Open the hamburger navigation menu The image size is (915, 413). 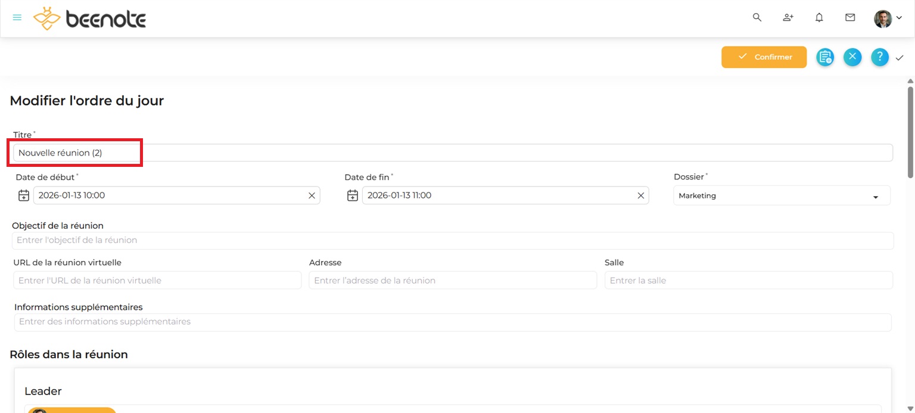click(17, 18)
